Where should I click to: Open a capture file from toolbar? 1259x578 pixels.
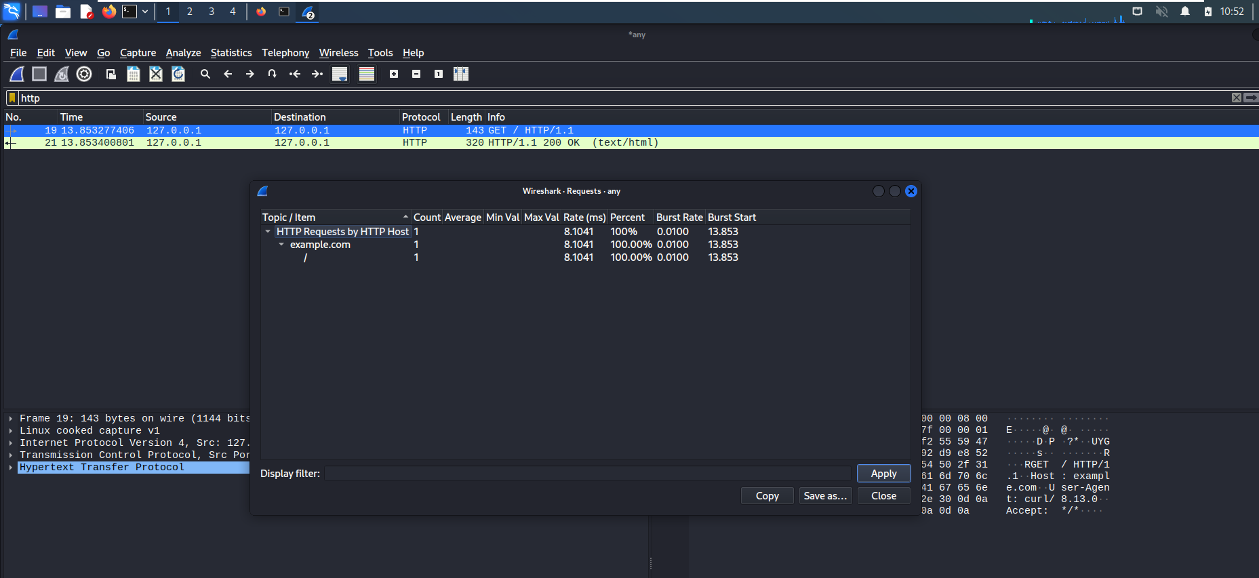tap(111, 74)
